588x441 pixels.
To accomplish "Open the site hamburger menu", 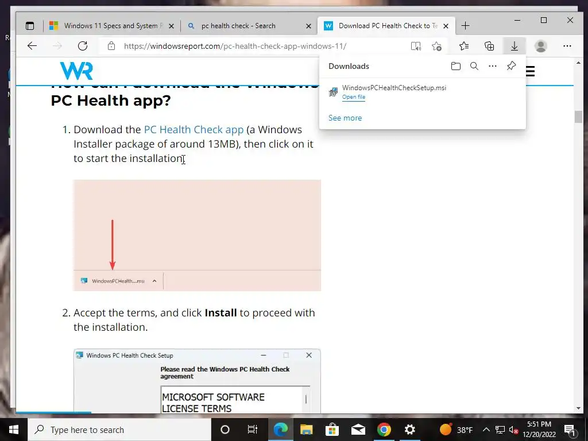I will pos(530,71).
